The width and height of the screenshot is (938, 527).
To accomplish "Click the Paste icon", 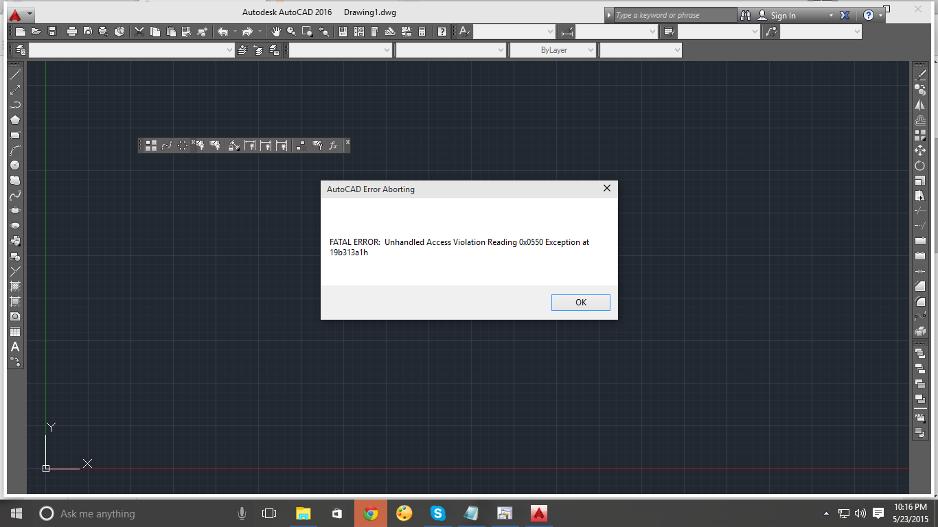I will [170, 31].
